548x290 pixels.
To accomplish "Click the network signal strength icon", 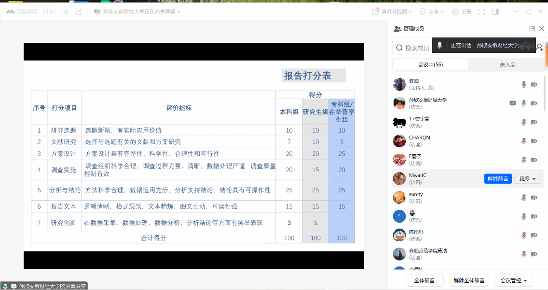I will 65,12.
